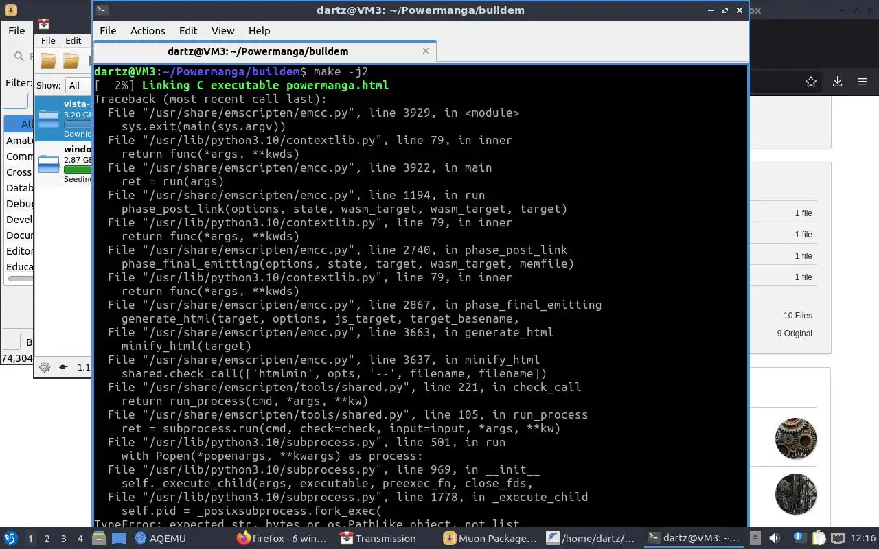Image resolution: width=879 pixels, height=549 pixels.
Task: Click the show desktop icon on the taskbar
Action: (x=119, y=539)
